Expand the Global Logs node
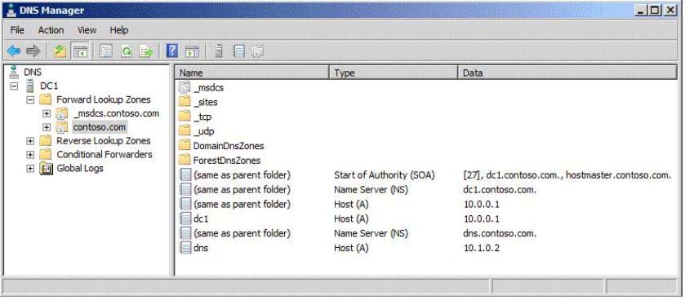Viewport: 685px width, 300px height. coord(30,169)
